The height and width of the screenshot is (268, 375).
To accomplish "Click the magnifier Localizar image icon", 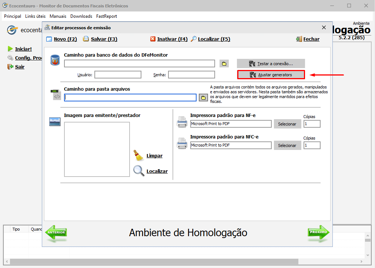I will pos(139,171).
